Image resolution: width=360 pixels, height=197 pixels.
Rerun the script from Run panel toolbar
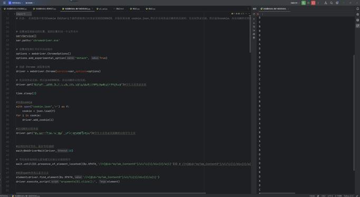[254, 14]
